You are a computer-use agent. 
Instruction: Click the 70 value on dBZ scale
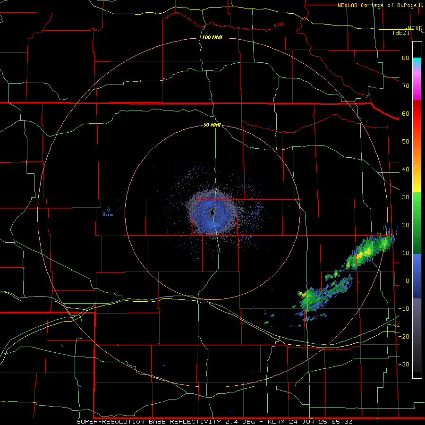406,85
